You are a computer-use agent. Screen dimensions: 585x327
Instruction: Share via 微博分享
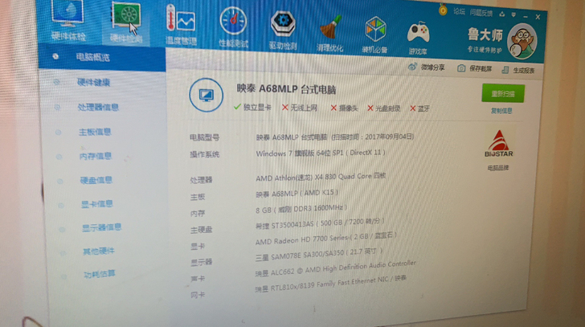pyautogui.click(x=426, y=67)
